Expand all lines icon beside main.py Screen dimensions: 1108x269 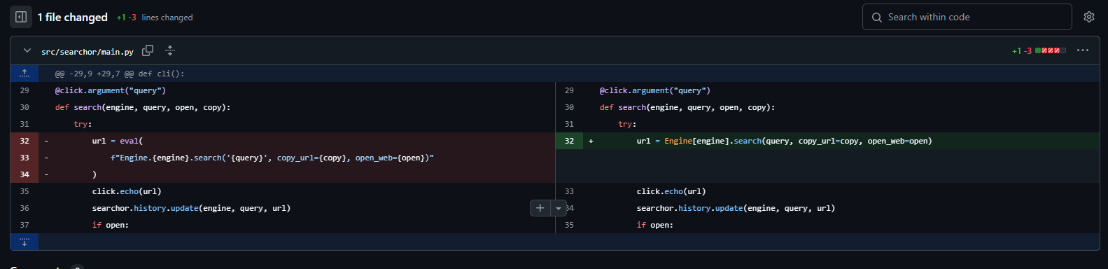pyautogui.click(x=170, y=50)
